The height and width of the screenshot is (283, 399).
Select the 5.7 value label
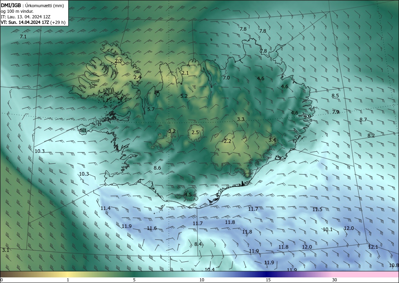[x=151, y=109]
